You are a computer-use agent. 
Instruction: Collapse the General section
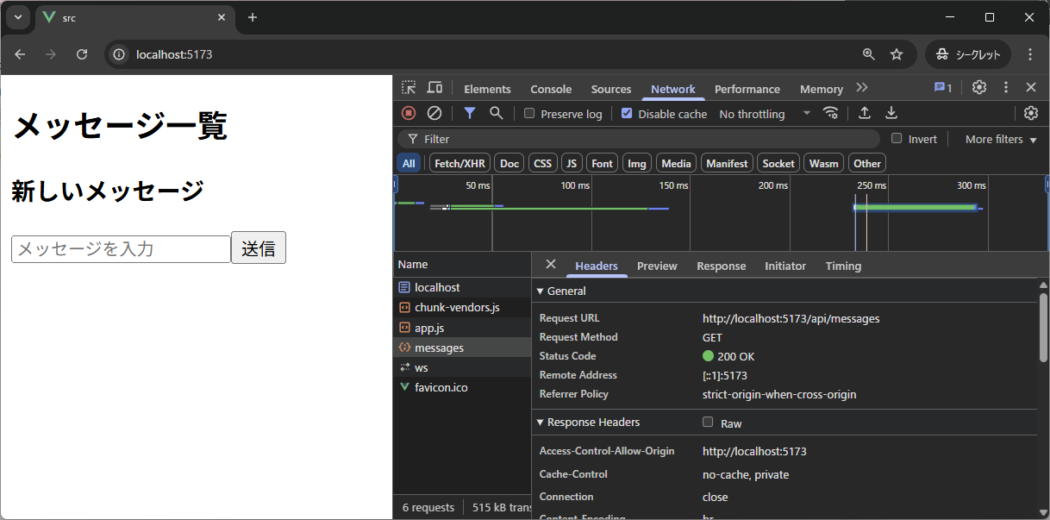pos(561,291)
